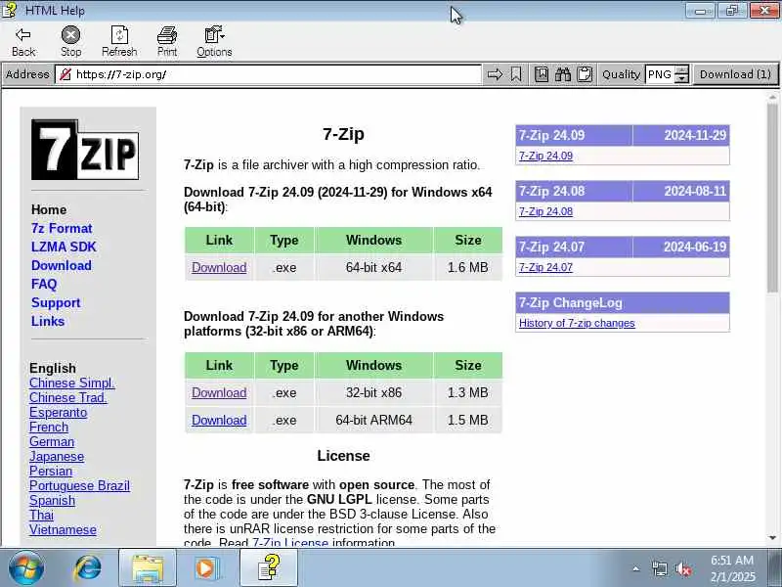Open the Download sidebar navigation link
782x587 pixels.
[x=61, y=265]
